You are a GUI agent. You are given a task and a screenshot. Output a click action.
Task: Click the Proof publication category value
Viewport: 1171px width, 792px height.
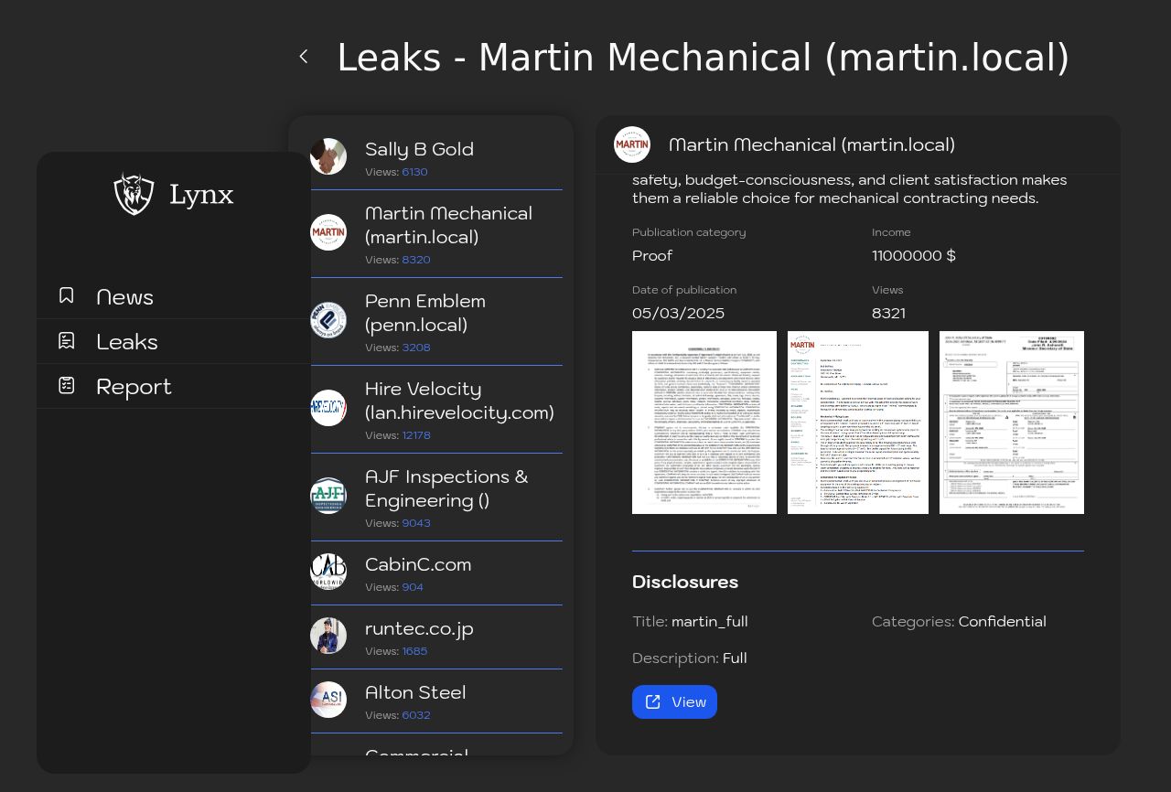[652, 256]
